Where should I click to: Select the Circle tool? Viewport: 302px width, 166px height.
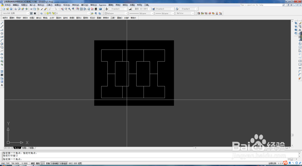2,44
